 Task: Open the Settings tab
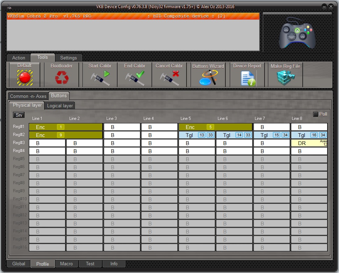coord(68,58)
